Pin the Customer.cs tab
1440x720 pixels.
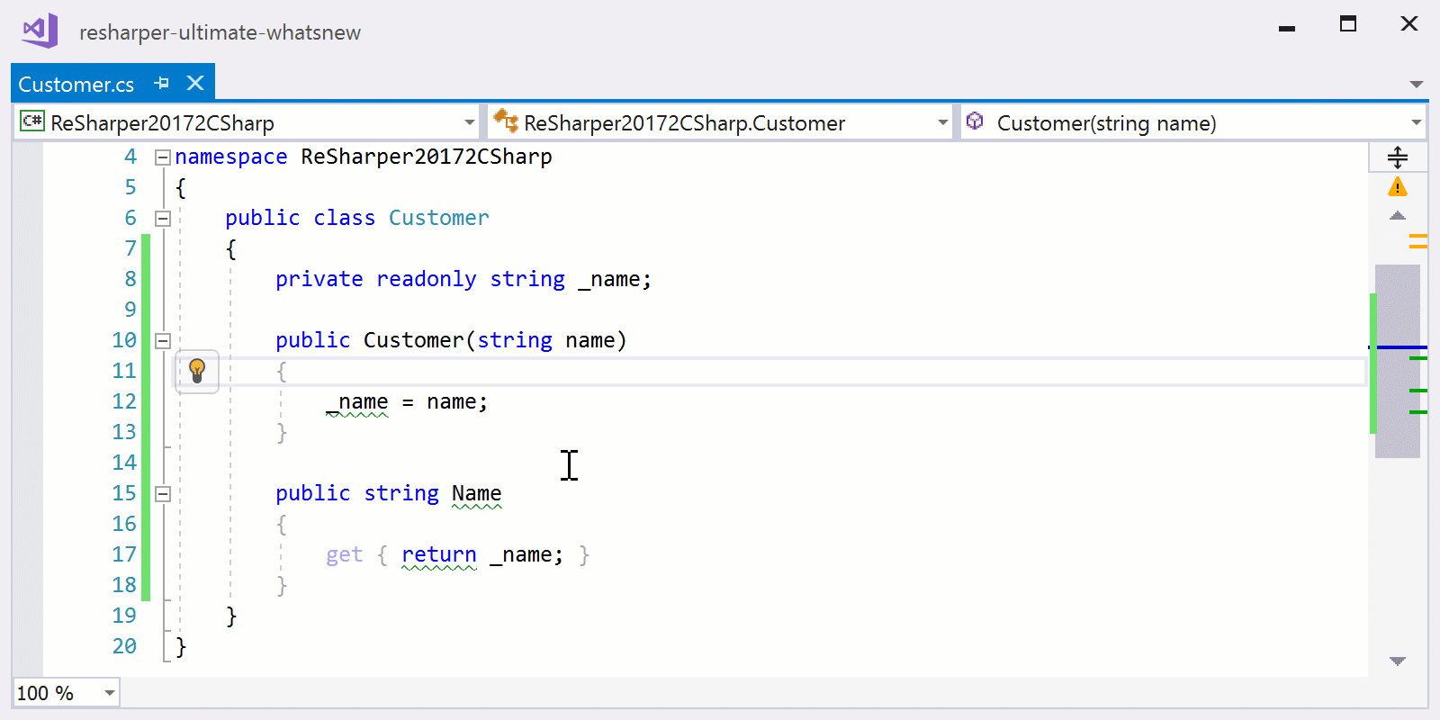[x=162, y=84]
